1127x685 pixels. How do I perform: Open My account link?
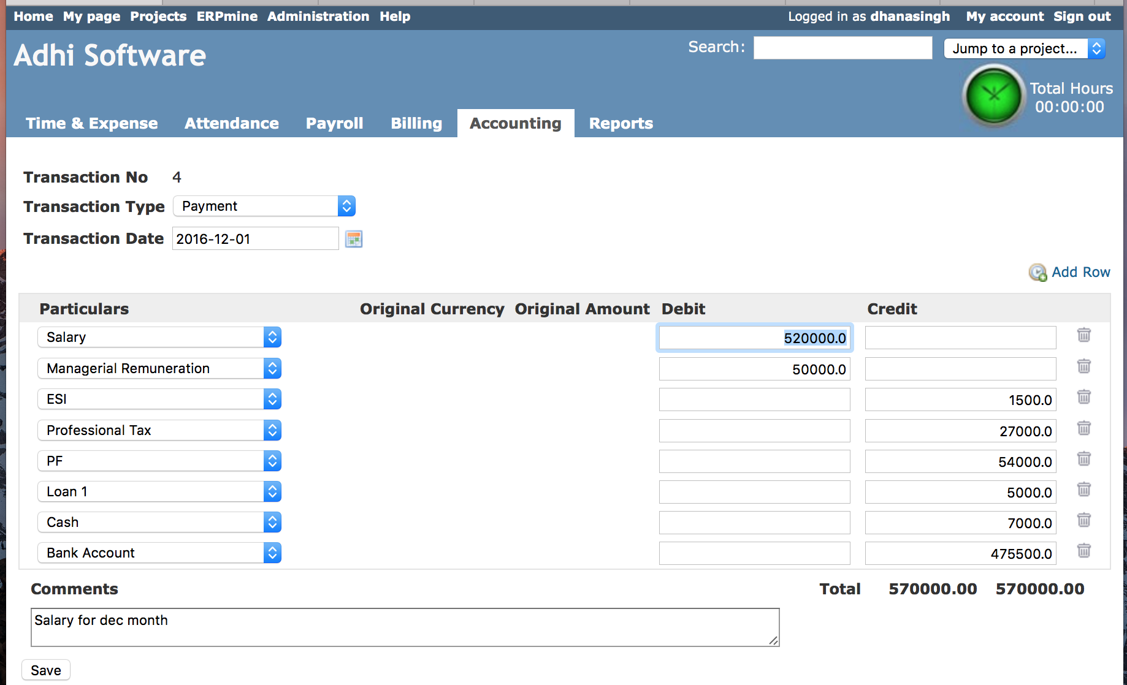1005,17
